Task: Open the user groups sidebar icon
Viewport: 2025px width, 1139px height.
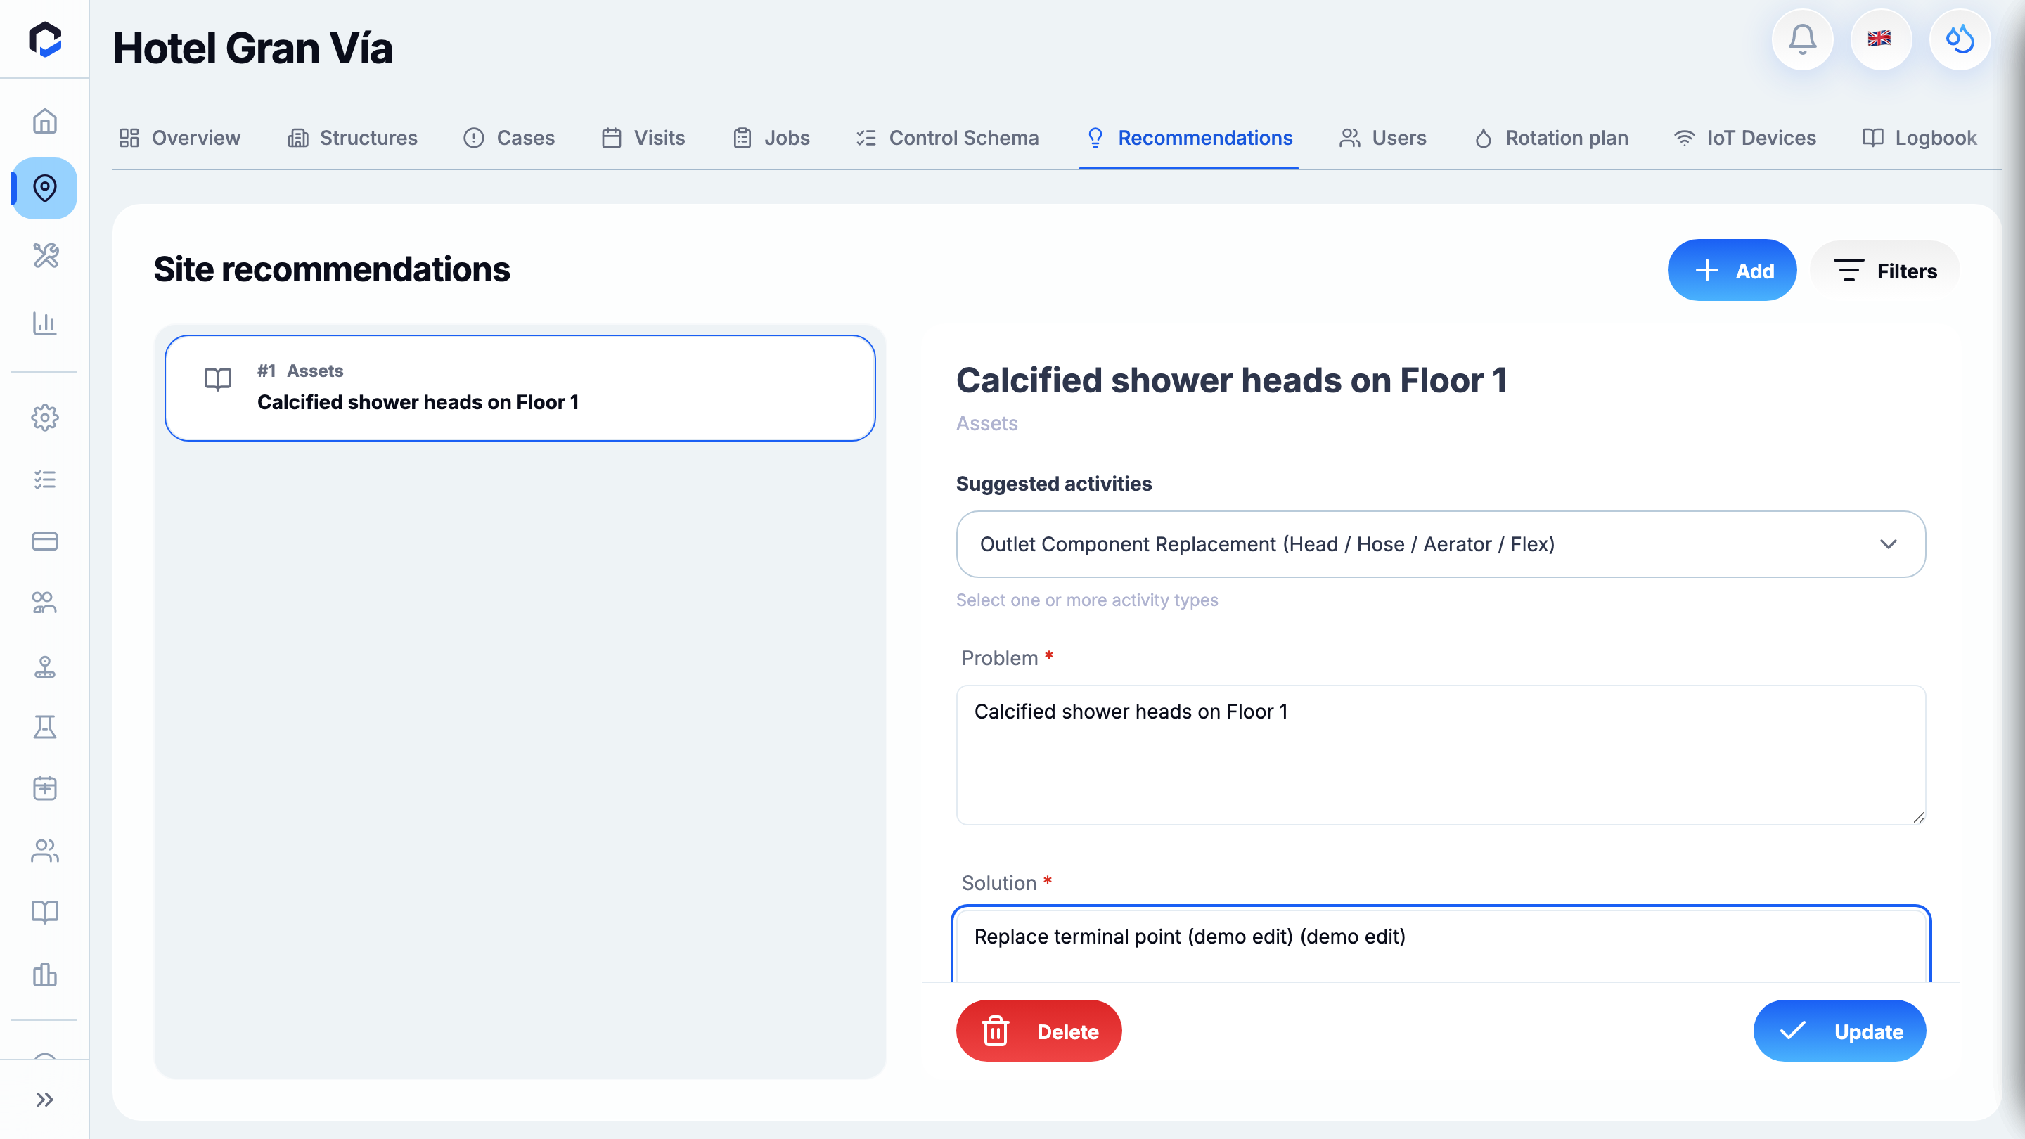Action: pos(45,603)
